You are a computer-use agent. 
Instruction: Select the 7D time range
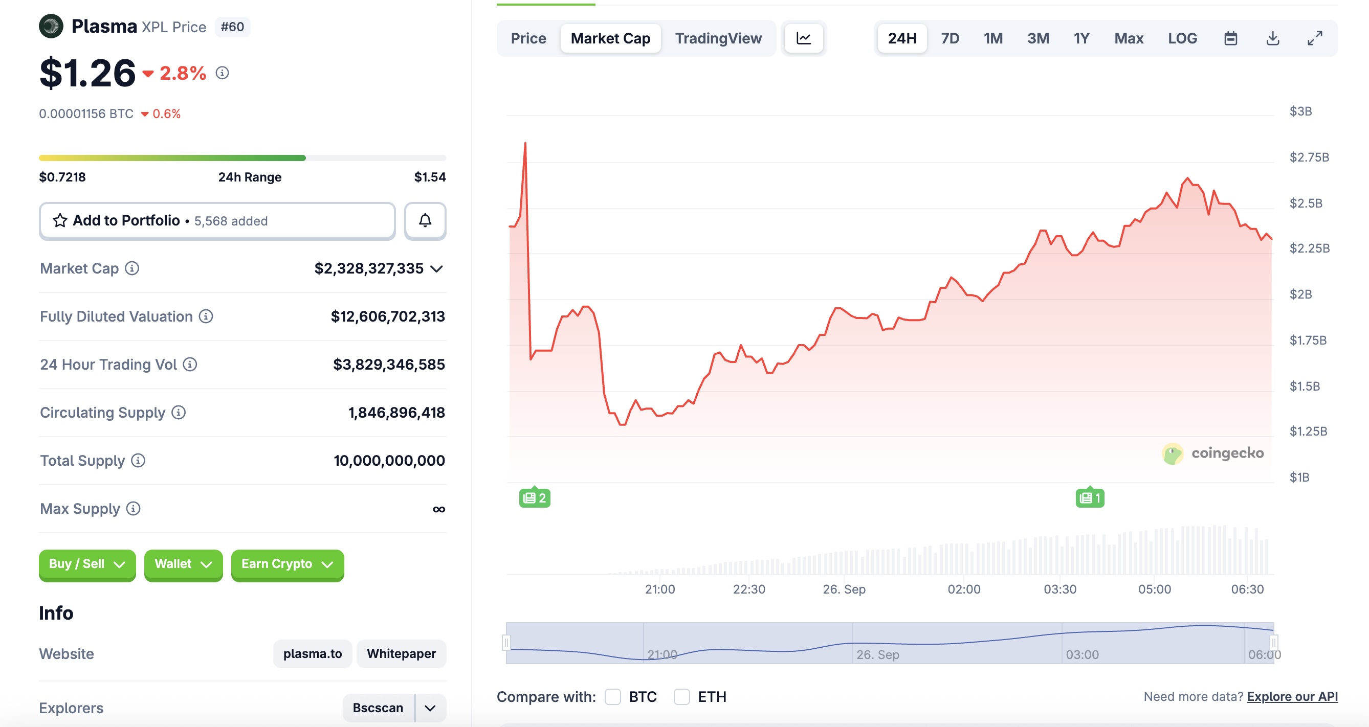point(950,38)
